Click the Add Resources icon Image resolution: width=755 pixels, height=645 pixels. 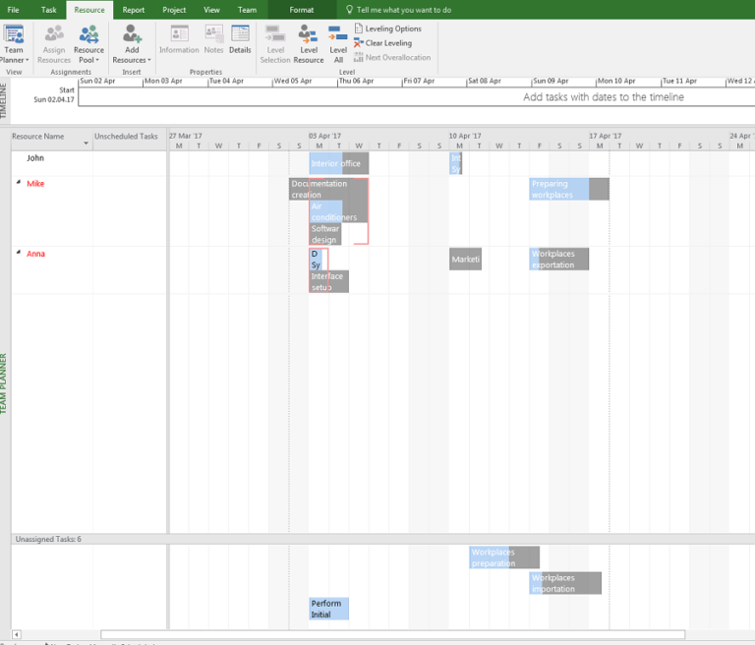point(131,42)
